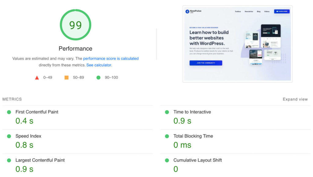Select the green circle 90–100 legend icon

pyautogui.click(x=98, y=77)
